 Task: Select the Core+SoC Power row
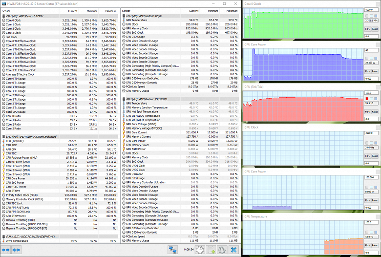(59, 187)
